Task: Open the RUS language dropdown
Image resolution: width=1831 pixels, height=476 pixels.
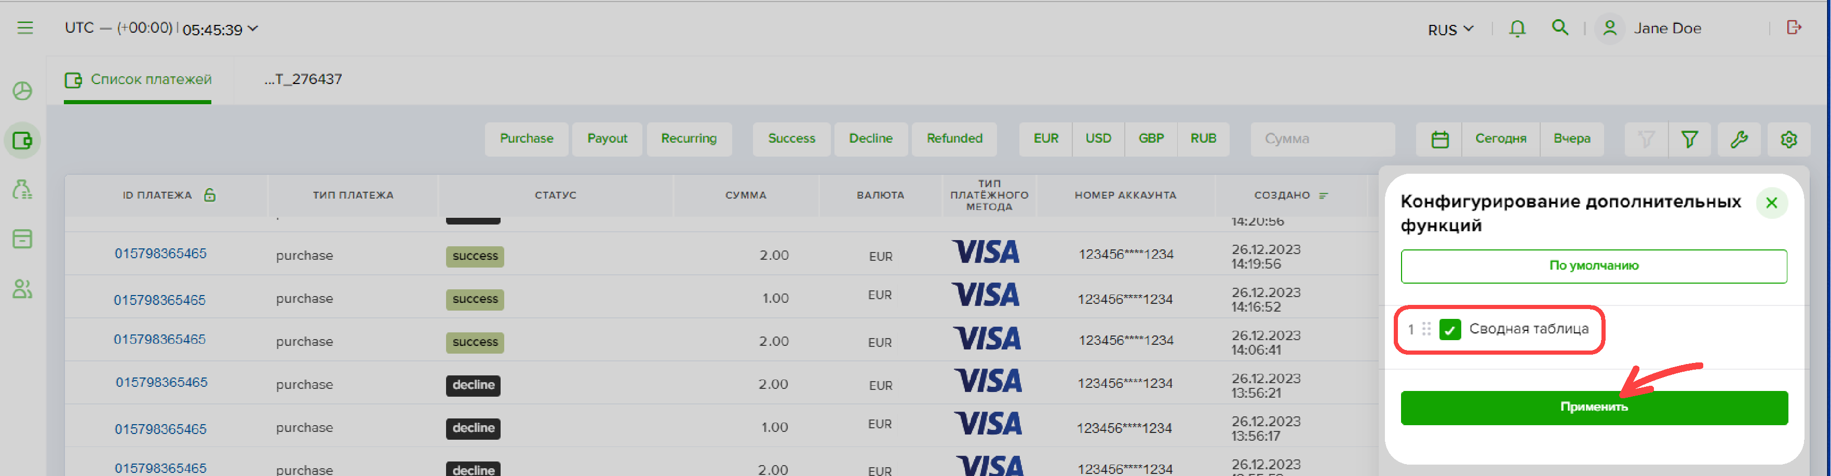Action: click(x=1451, y=29)
